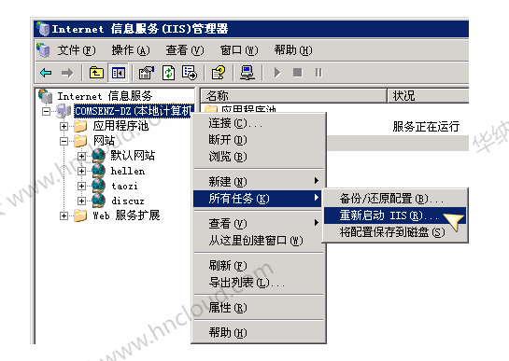Expand the discuz site node

tap(81, 201)
